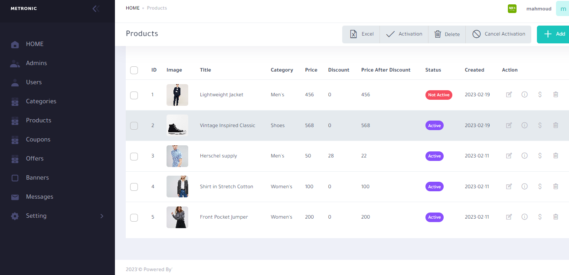The width and height of the screenshot is (569, 275).
Task: Click HOME in the breadcrumb
Action: point(133,8)
